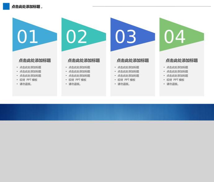Select the large number 04
Image resolution: width=214 pixels, height=182 pixels.
pos(174,37)
